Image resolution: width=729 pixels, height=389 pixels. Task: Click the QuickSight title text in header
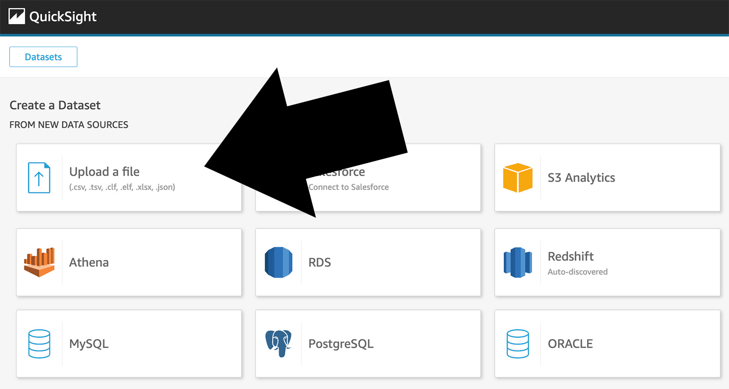tap(63, 16)
